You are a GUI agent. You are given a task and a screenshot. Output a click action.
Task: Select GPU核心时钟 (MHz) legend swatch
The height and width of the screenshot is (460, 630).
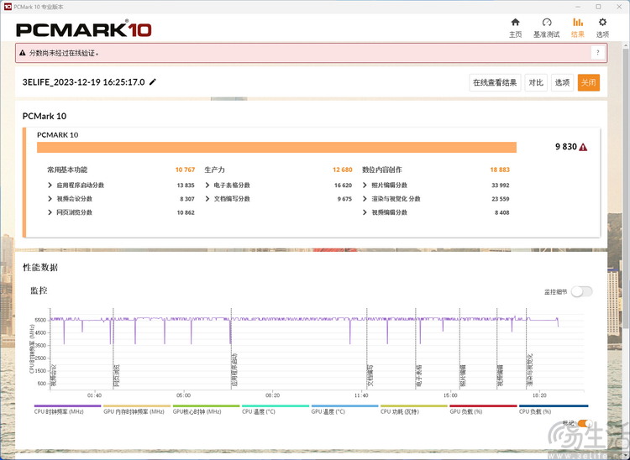pos(206,405)
